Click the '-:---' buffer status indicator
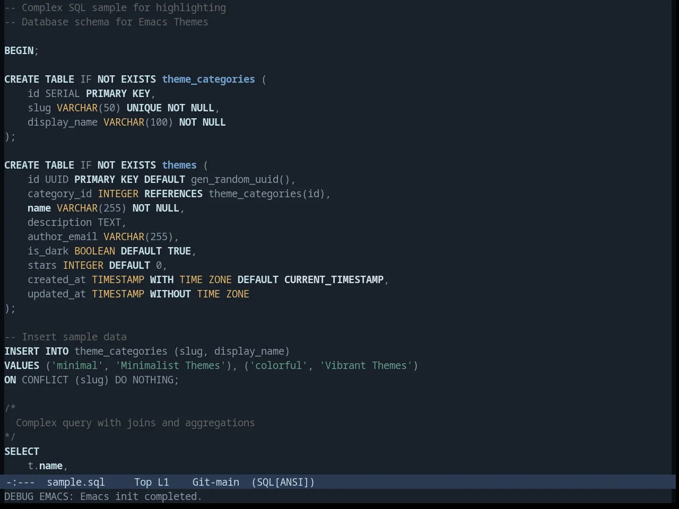 point(20,482)
